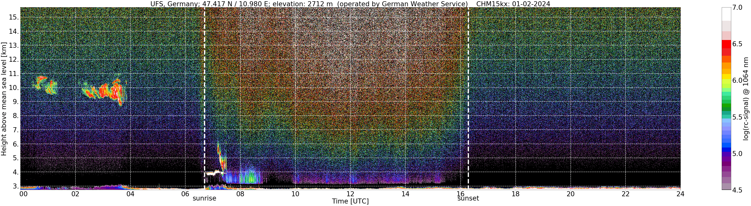Click the '12' time tick label
Viewport: 751px width, 206px height.
350,194
